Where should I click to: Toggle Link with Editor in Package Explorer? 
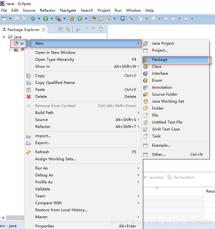68,29
